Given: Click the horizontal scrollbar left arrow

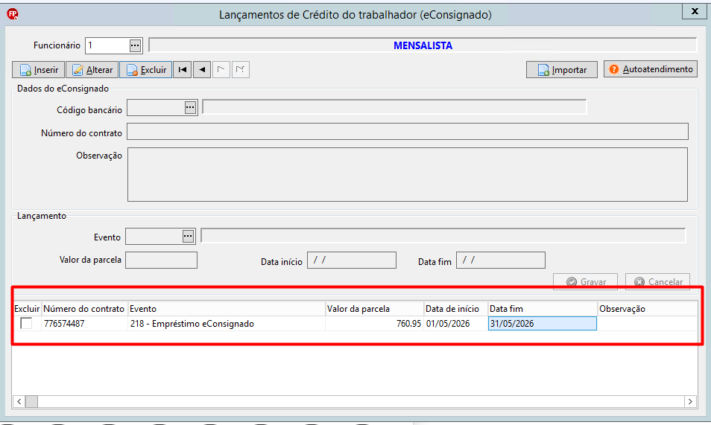Looking at the screenshot, I should point(19,401).
